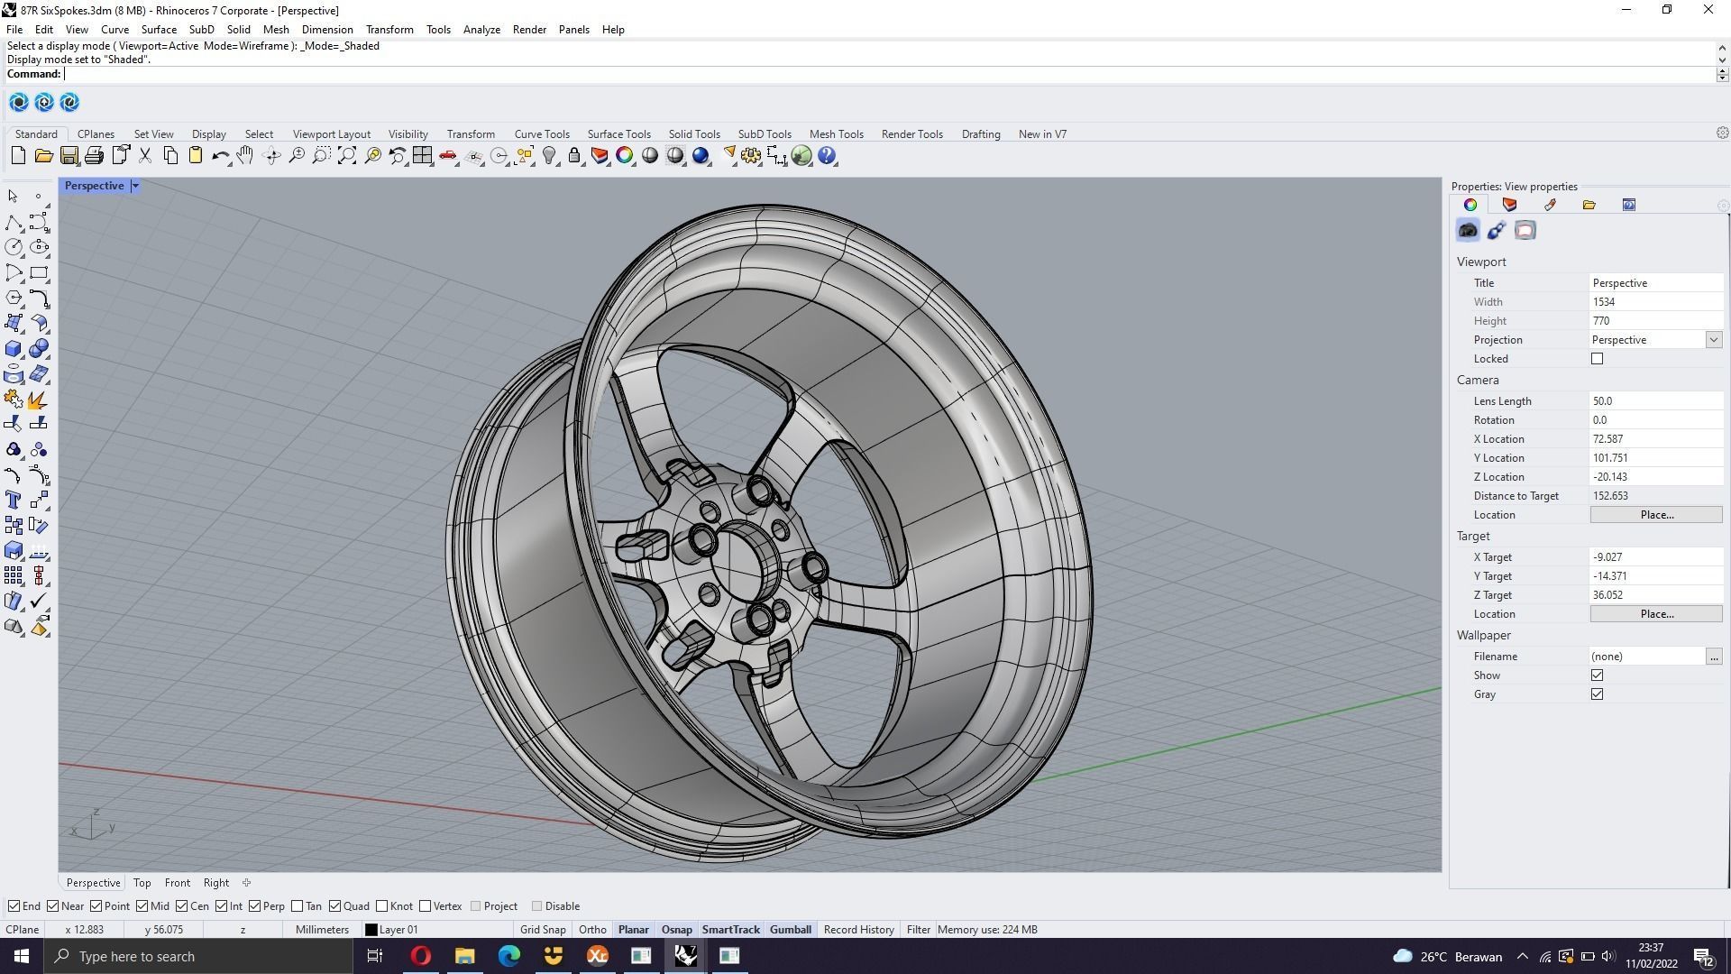The image size is (1731, 974).
Task: Switch to the Curve Tools toolbar tab
Action: [x=542, y=134]
